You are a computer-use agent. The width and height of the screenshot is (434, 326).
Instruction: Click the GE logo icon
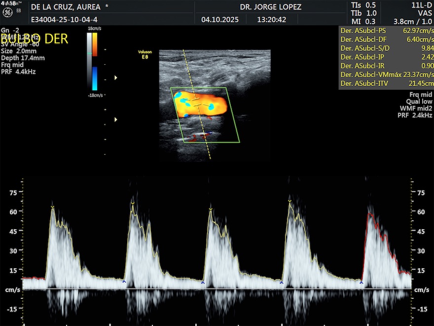pyautogui.click(x=7, y=13)
